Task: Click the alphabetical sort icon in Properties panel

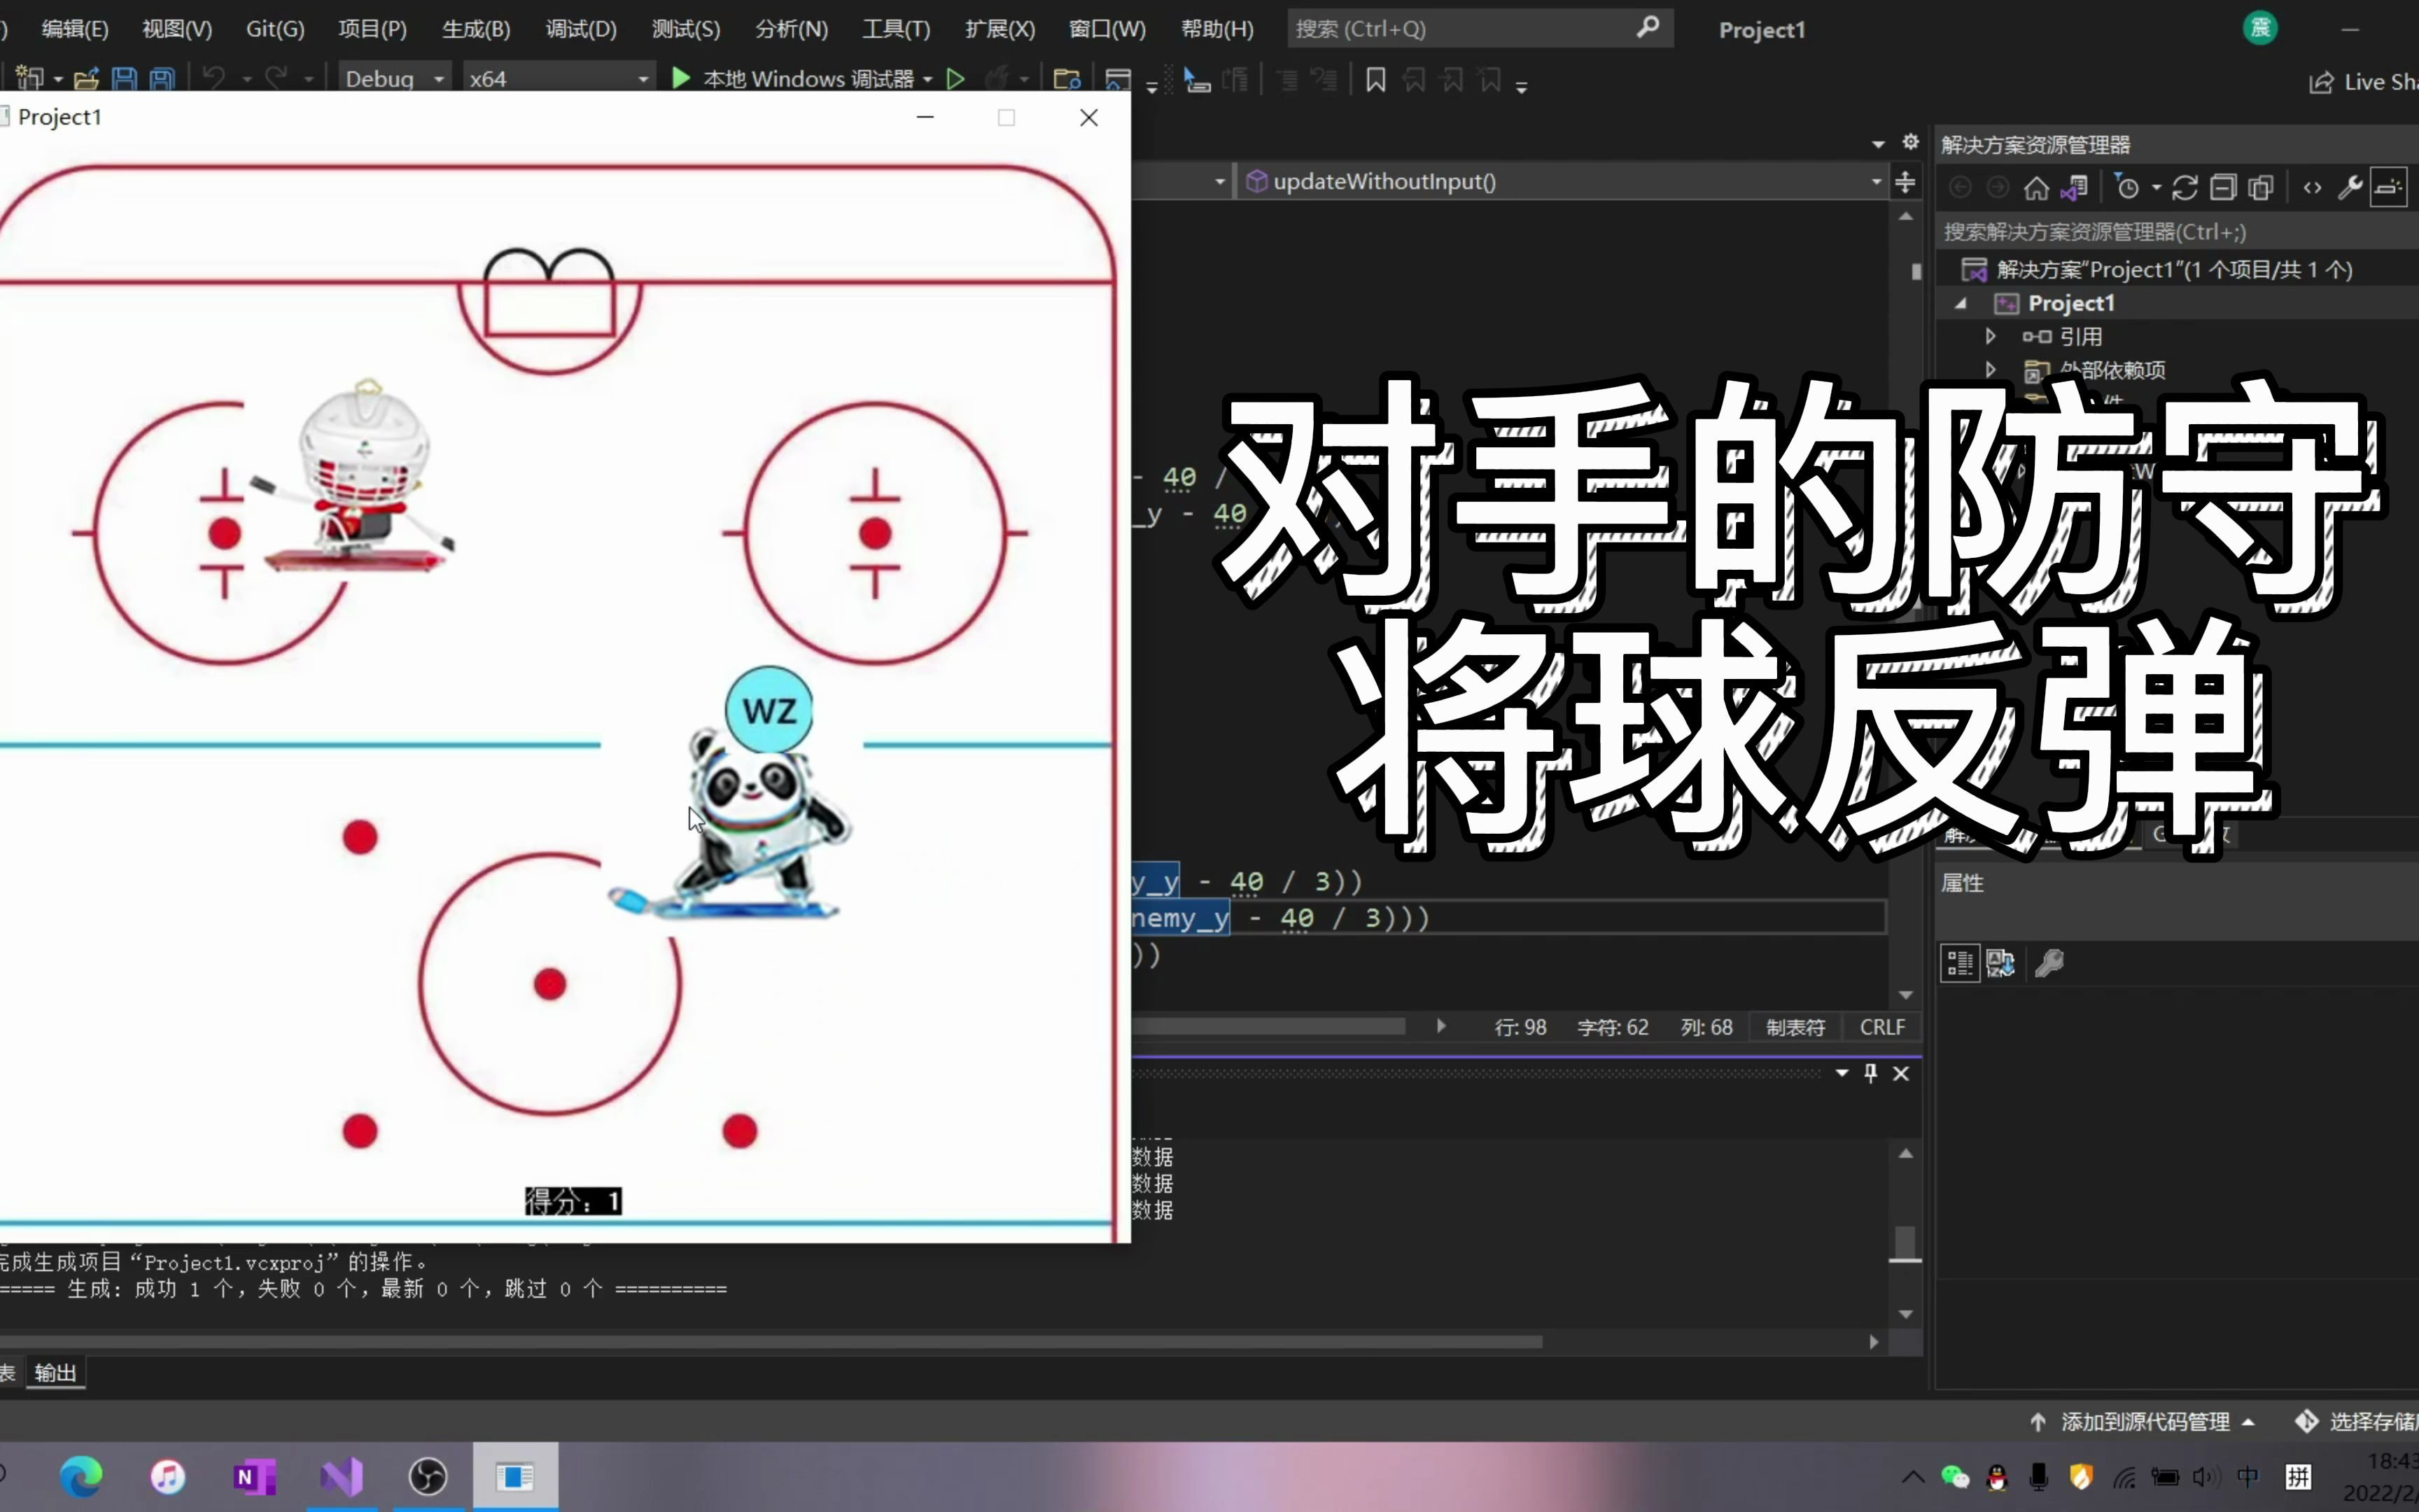Action: tap(2000, 963)
